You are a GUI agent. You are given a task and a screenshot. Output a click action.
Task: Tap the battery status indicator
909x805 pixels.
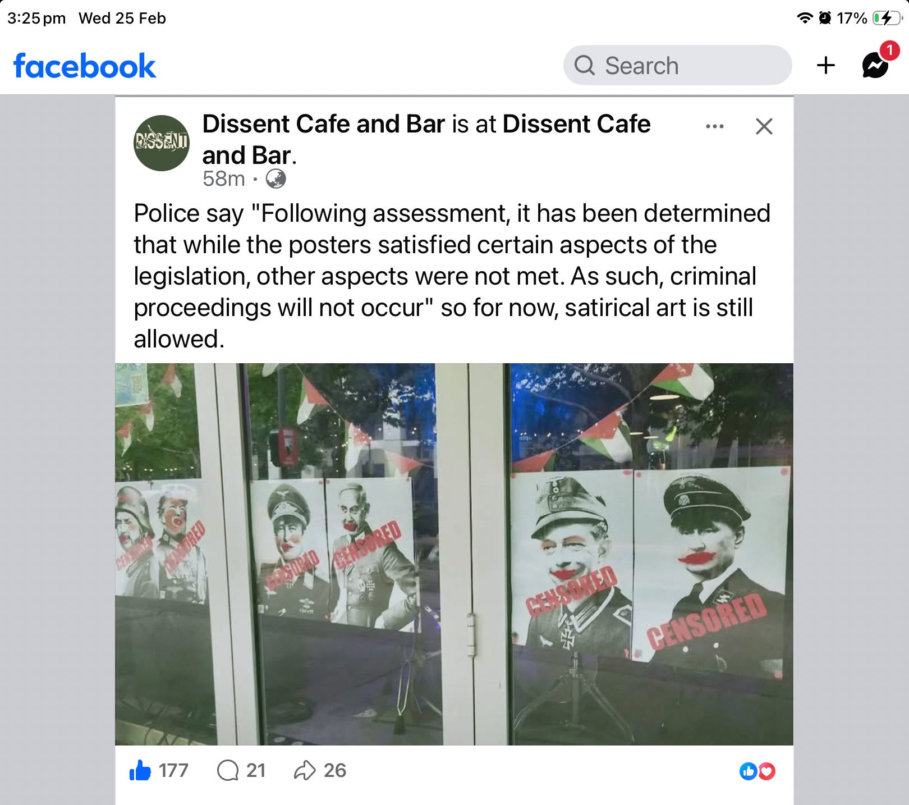[887, 19]
